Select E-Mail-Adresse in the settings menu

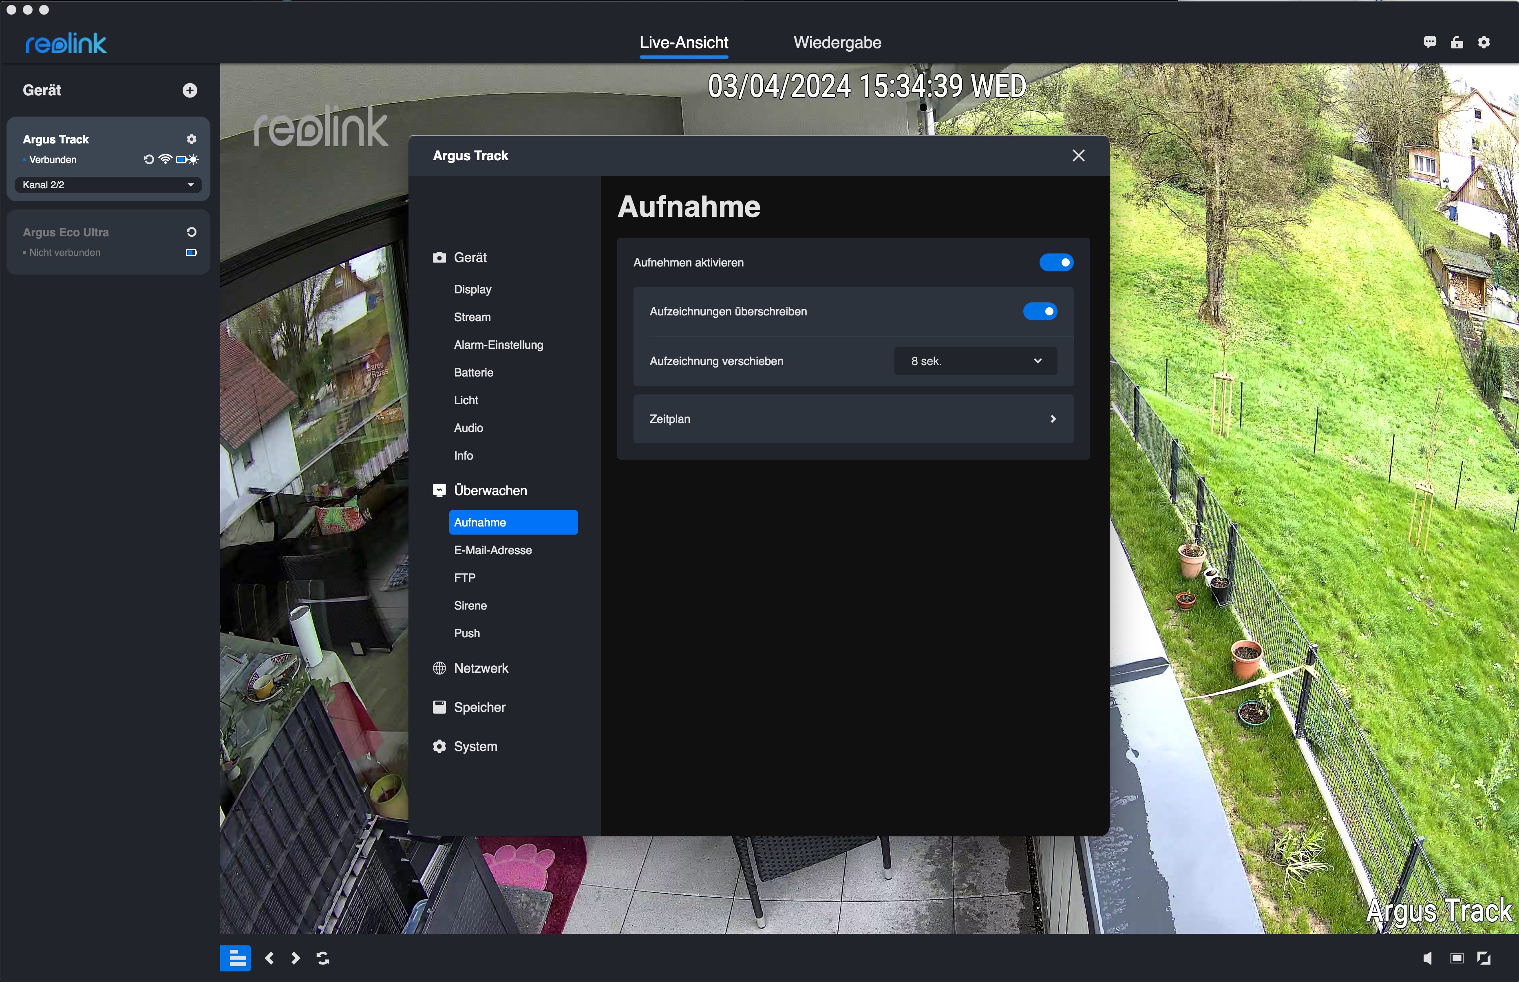pos(492,550)
